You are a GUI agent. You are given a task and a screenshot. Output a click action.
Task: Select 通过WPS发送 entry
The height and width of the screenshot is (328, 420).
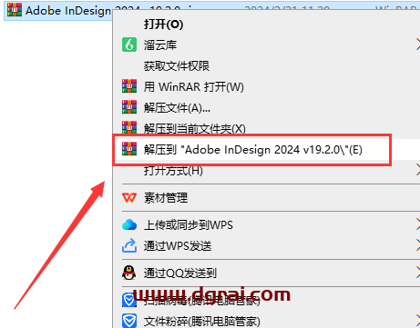tap(178, 245)
